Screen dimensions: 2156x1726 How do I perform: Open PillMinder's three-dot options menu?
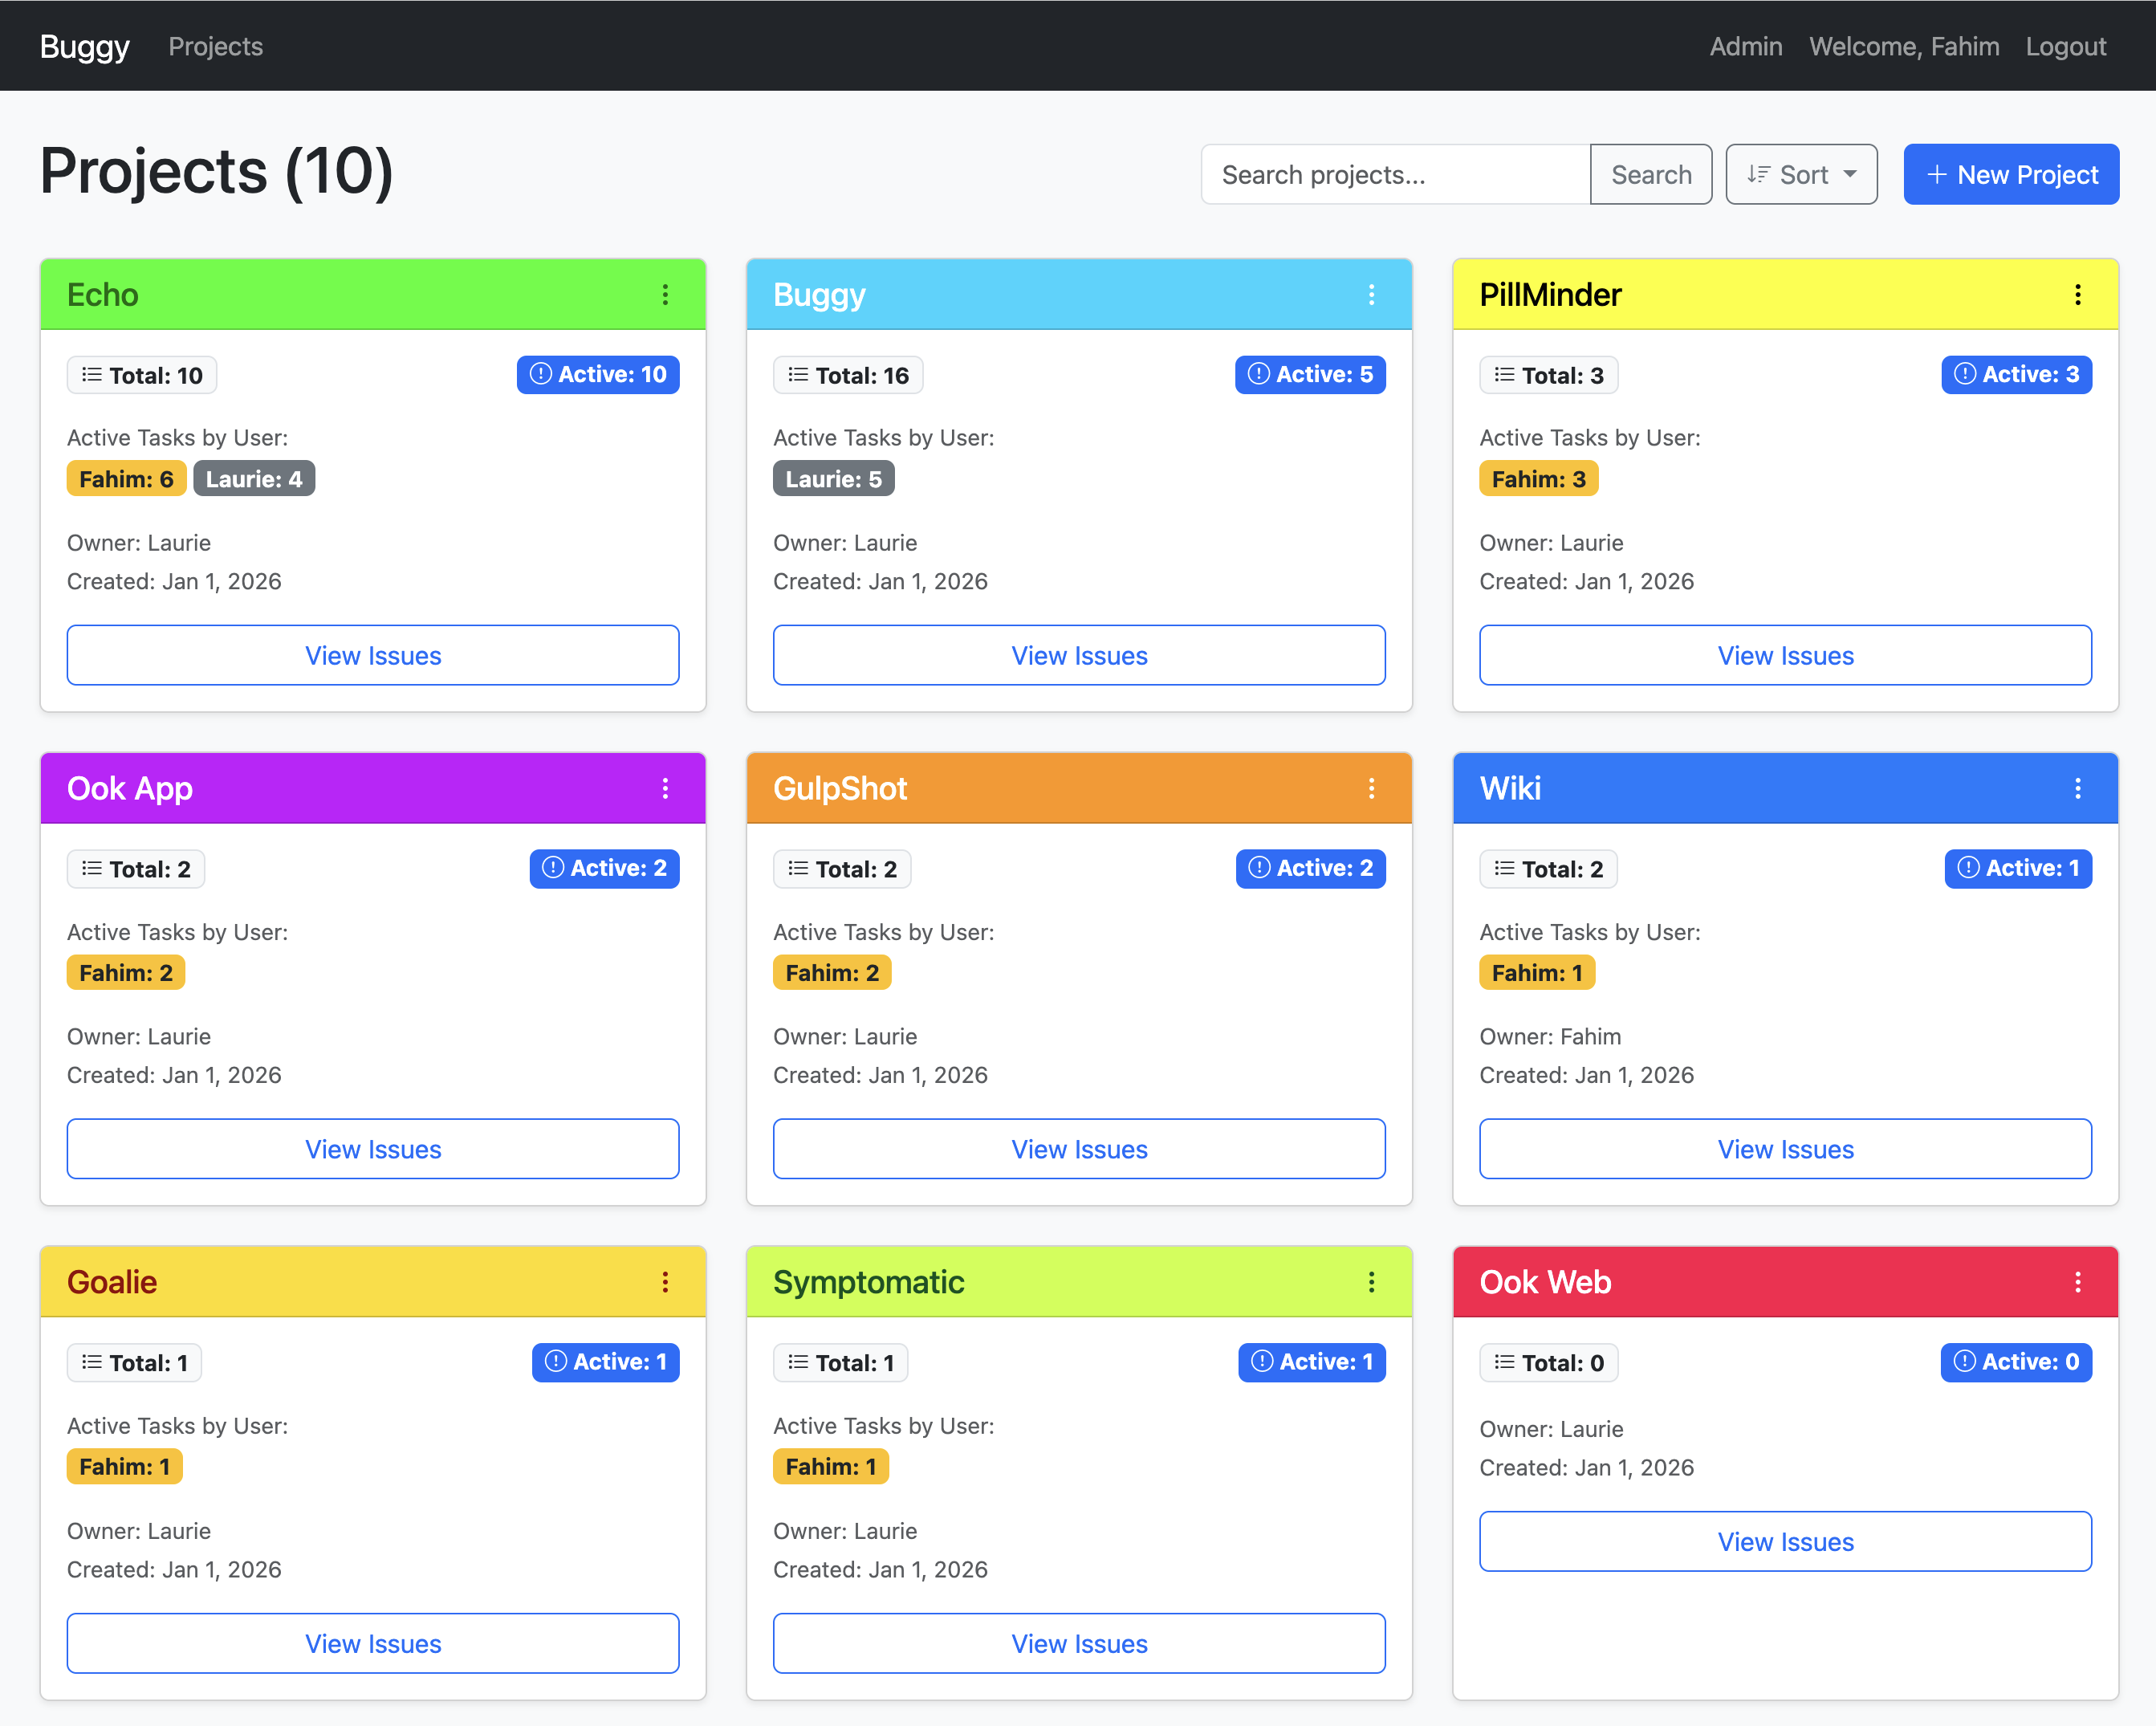[x=2077, y=294]
